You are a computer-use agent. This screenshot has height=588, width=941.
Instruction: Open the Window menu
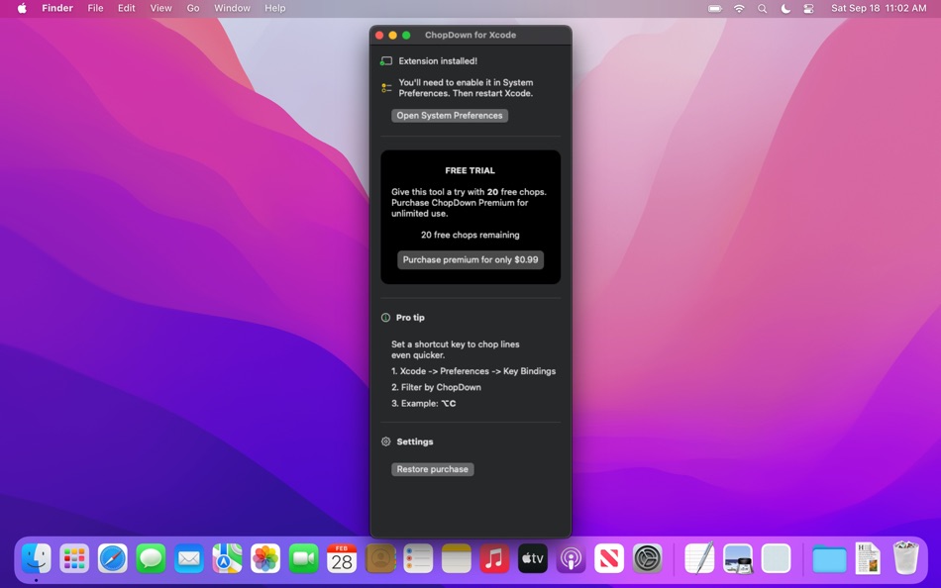click(x=232, y=8)
